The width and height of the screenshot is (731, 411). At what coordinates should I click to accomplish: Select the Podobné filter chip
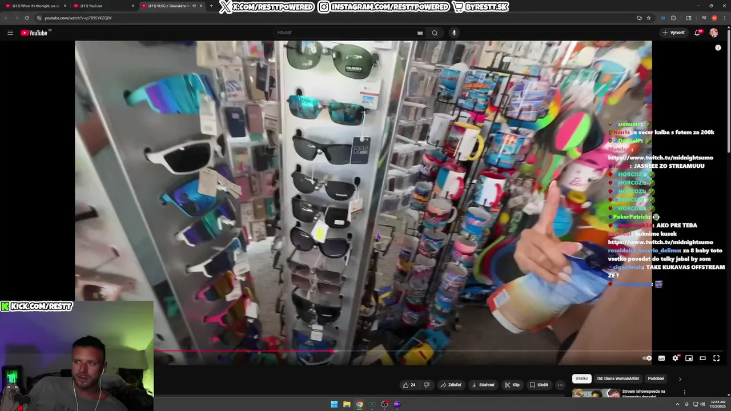pos(656,378)
